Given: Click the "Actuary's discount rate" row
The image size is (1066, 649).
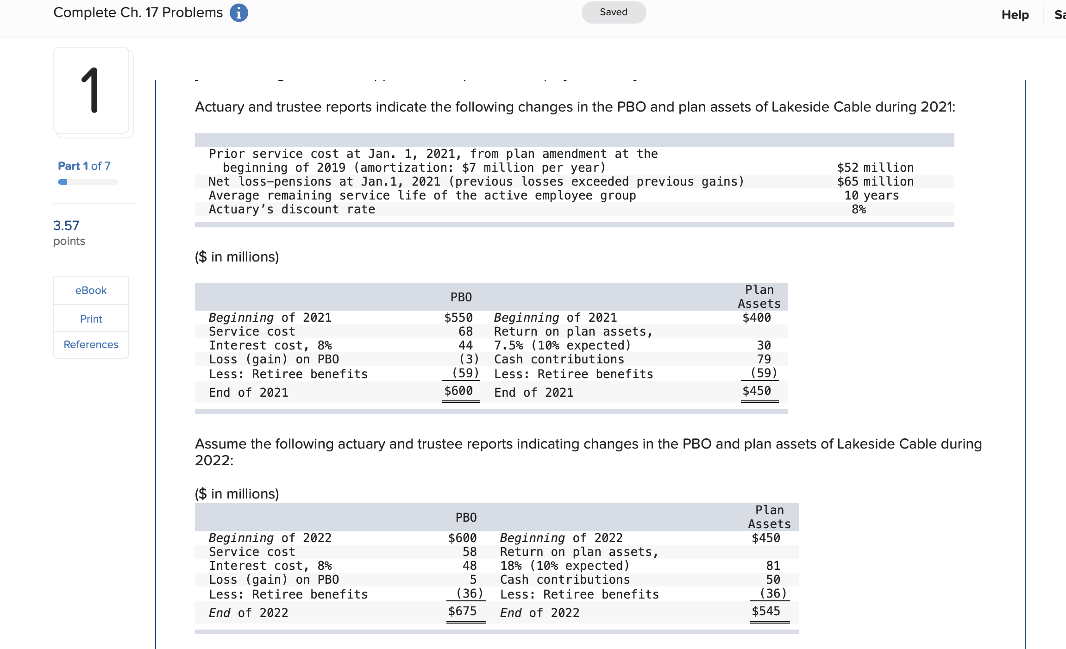Looking at the screenshot, I should click(291, 209).
